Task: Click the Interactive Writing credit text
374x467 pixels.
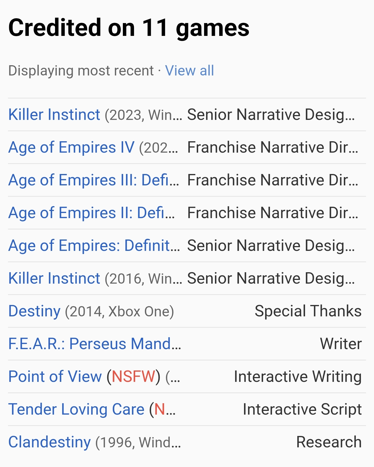Action: pyautogui.click(x=298, y=377)
